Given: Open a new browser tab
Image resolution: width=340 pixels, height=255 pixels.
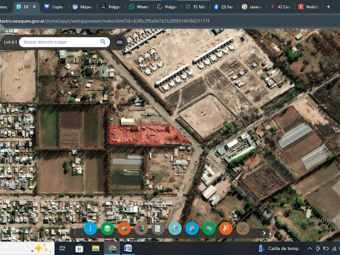Looking at the screenshot, I should pos(329,7).
